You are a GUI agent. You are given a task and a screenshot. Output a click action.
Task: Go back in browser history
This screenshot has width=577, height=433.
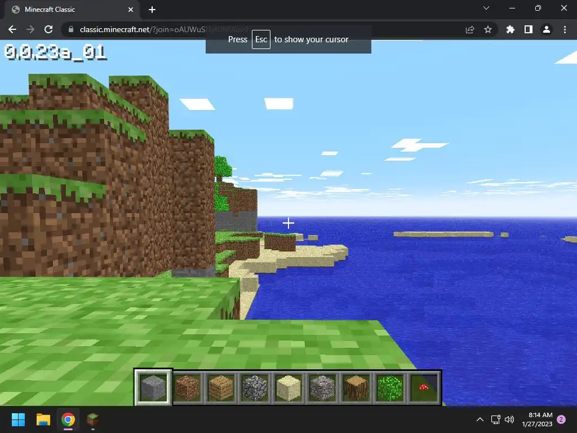(x=12, y=29)
